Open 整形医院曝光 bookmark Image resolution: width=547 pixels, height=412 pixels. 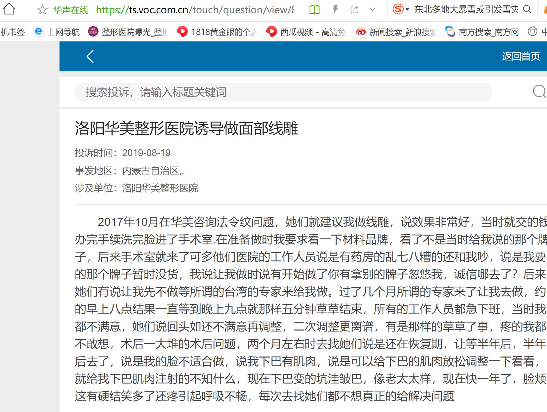128,32
